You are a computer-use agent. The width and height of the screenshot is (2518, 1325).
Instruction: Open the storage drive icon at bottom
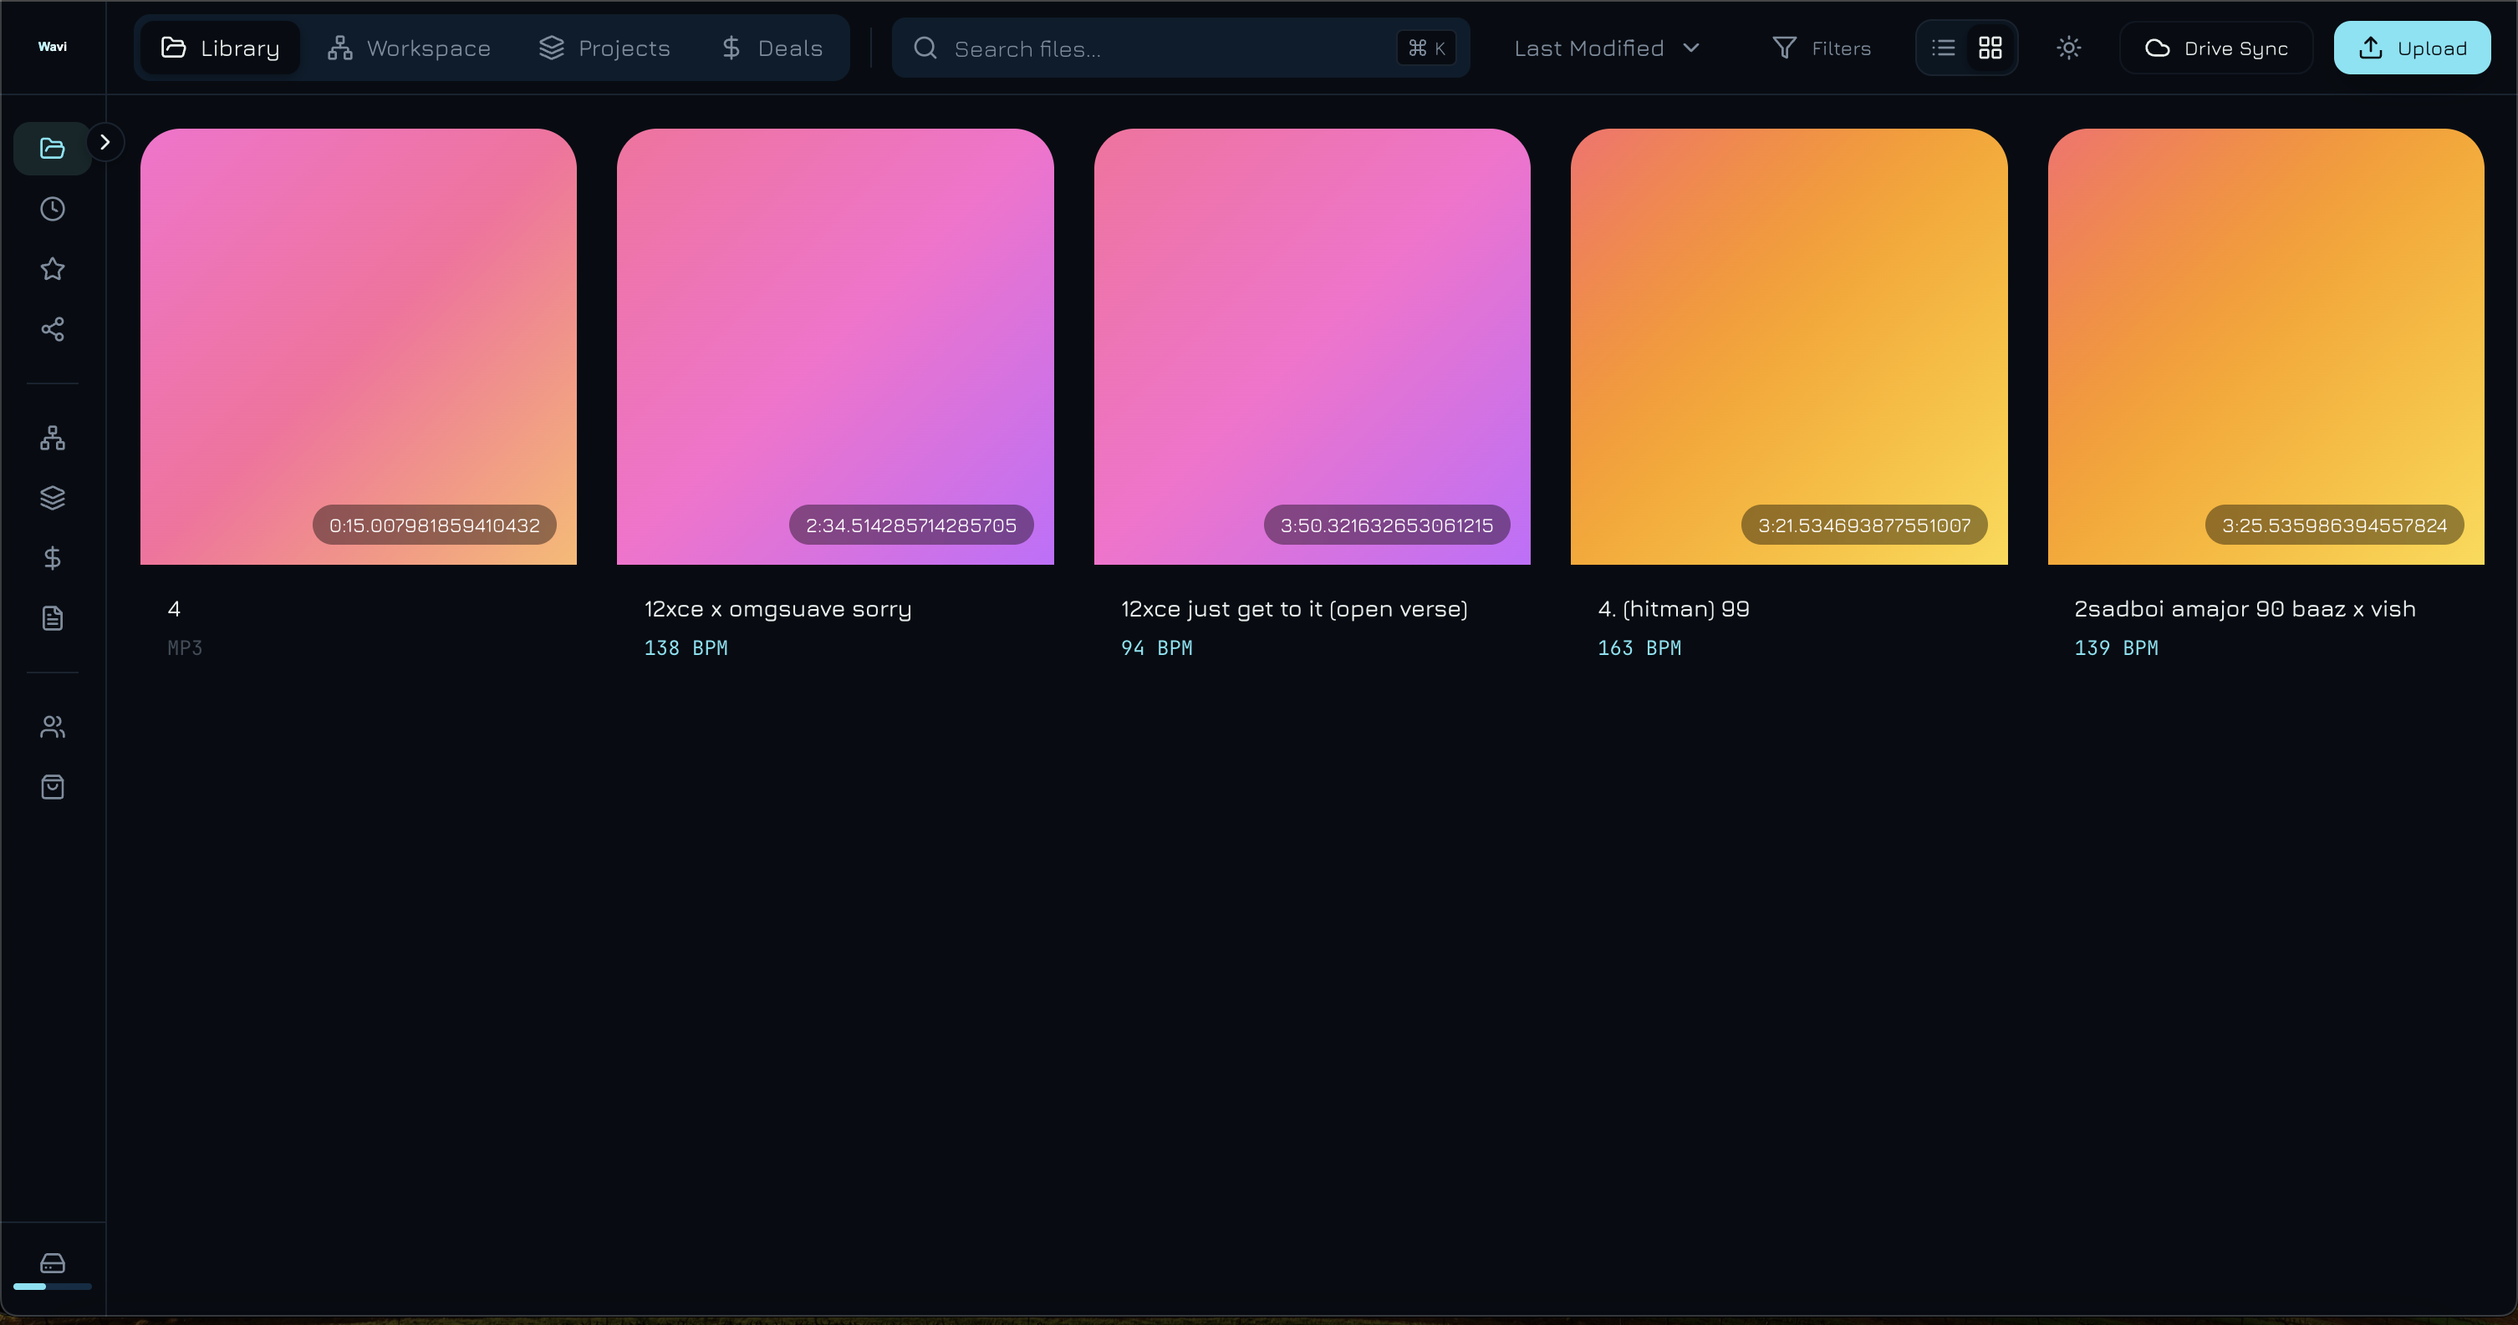(52, 1263)
